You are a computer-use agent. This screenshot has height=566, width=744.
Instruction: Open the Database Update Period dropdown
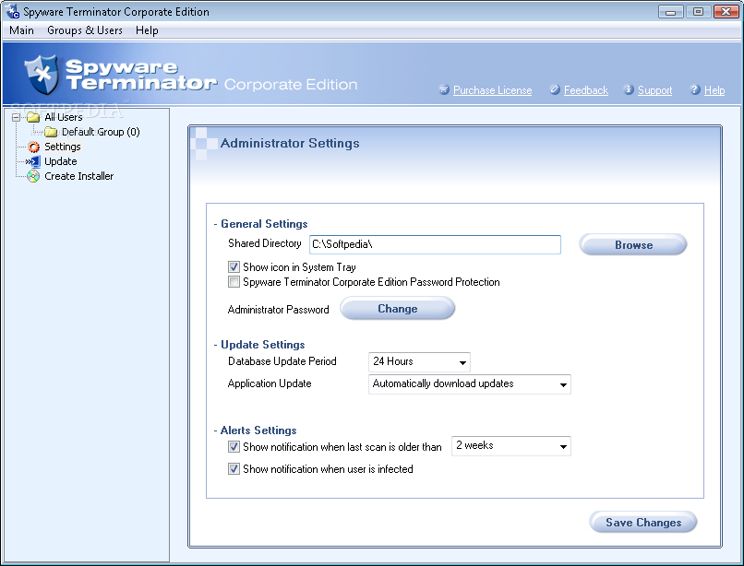(419, 362)
